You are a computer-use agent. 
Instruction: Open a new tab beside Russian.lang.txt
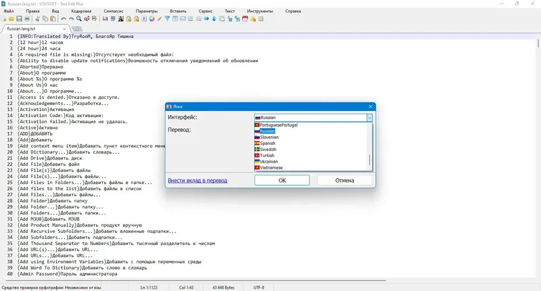pos(77,29)
